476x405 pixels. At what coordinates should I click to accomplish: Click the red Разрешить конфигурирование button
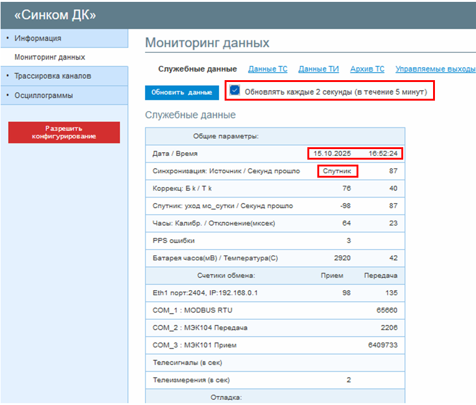[x=64, y=132]
